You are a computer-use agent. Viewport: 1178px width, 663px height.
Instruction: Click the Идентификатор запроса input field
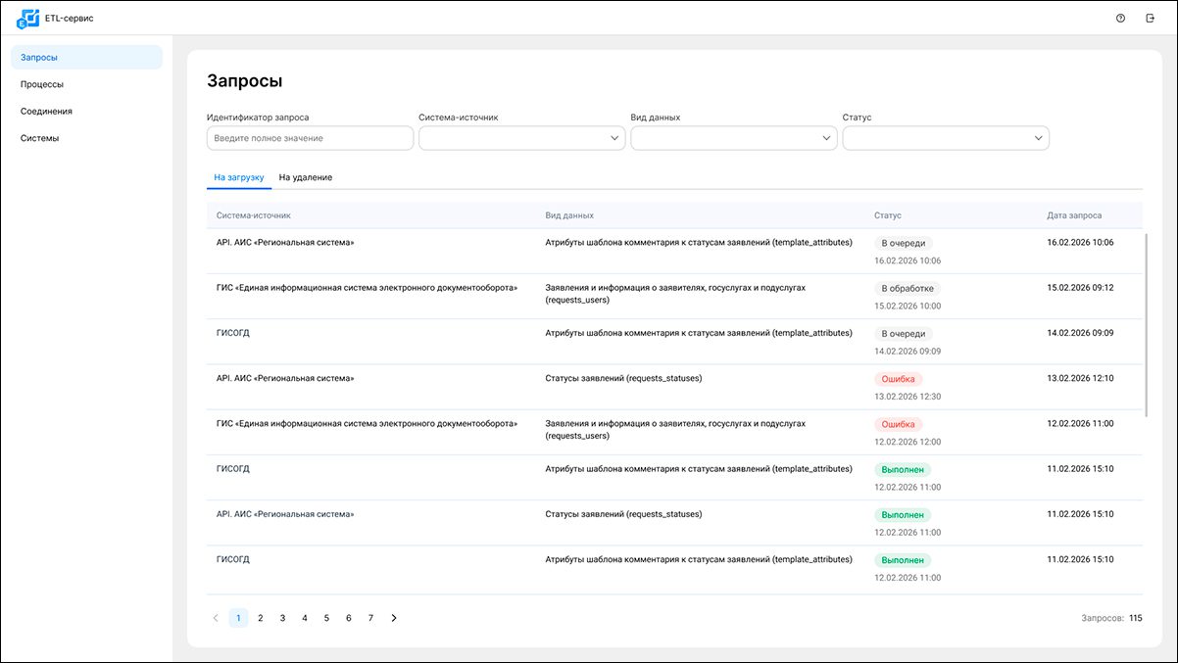310,138
